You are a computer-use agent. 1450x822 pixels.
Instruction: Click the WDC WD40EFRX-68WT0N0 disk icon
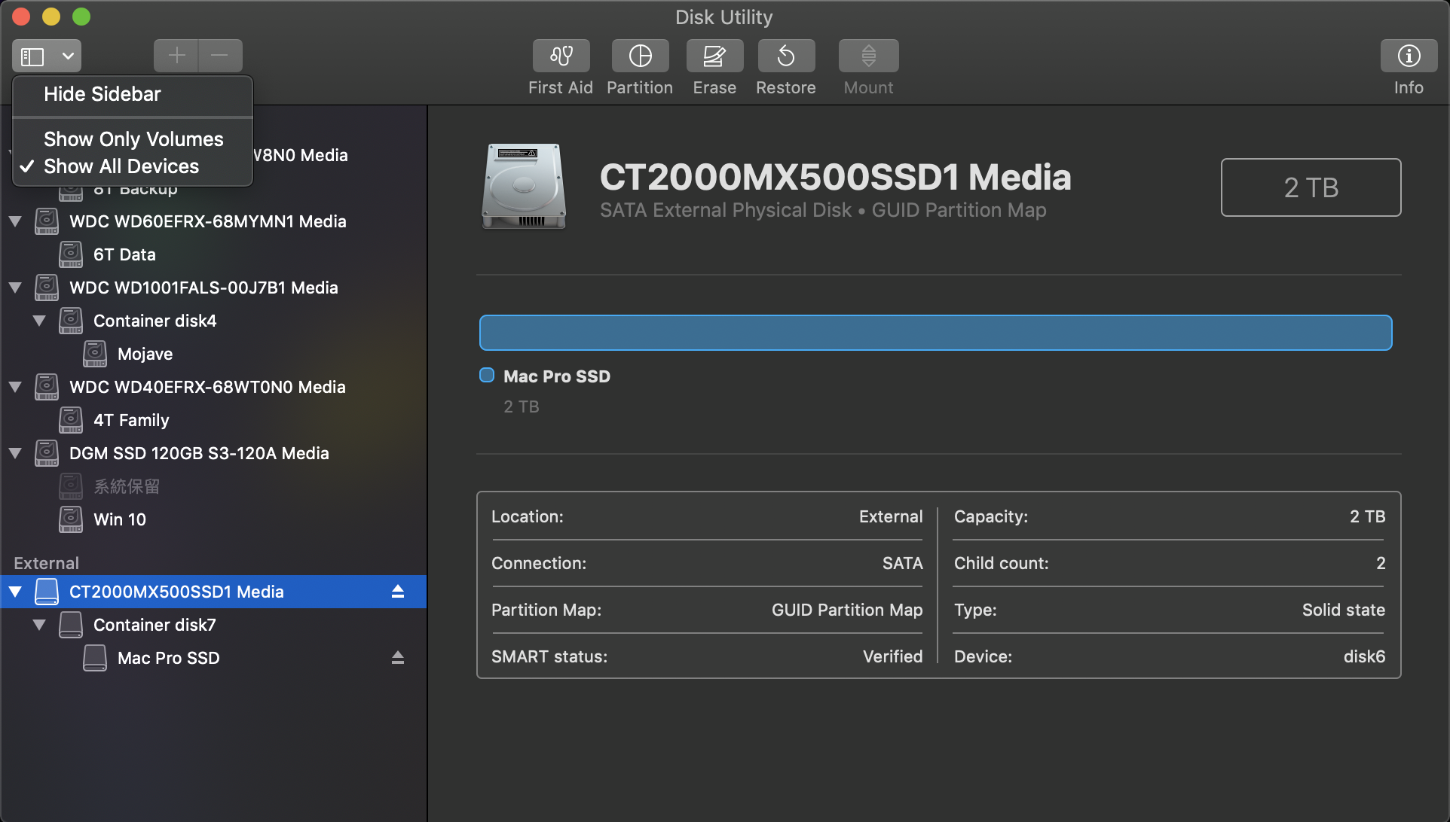coord(47,387)
